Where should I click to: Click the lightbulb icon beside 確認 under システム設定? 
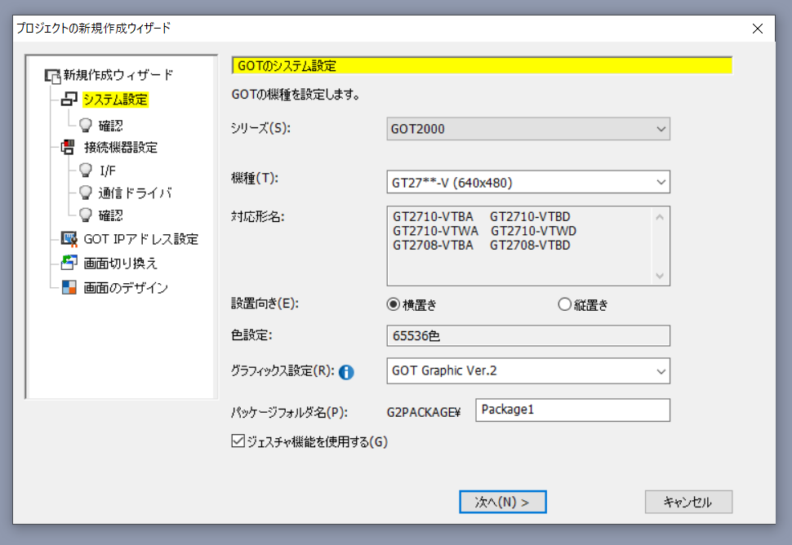pos(86,125)
